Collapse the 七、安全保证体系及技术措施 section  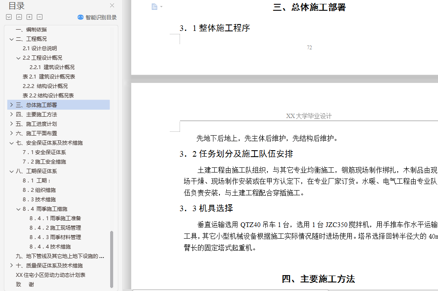coord(12,143)
